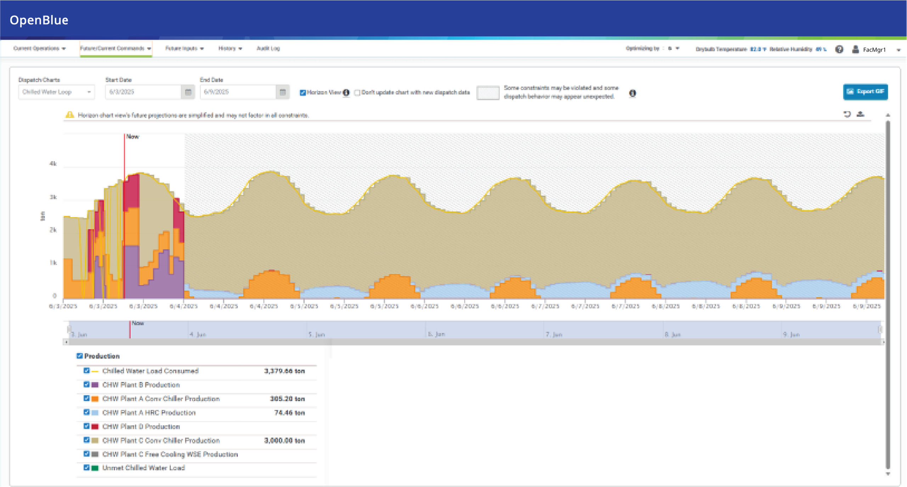This screenshot has height=487, width=907.
Task: Click the chart download icon
Action: (860, 114)
